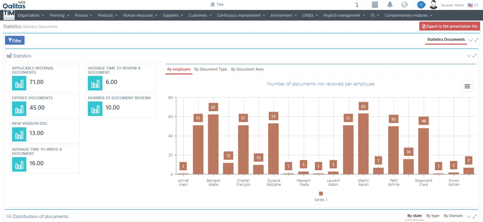
Task: Open the Suppliers dropdown menu
Action: coord(173,15)
